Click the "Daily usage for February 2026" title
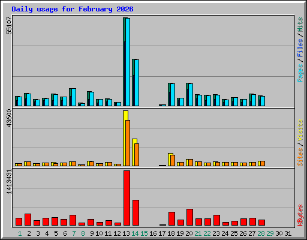The width and height of the screenshot is (307, 240). tap(73, 9)
